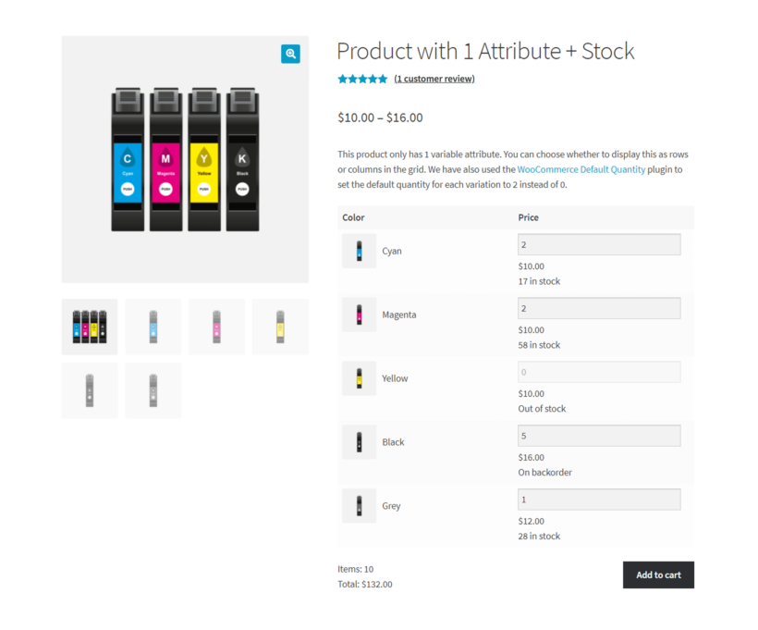Select the all-cartridges gallery thumbnail

click(89, 327)
